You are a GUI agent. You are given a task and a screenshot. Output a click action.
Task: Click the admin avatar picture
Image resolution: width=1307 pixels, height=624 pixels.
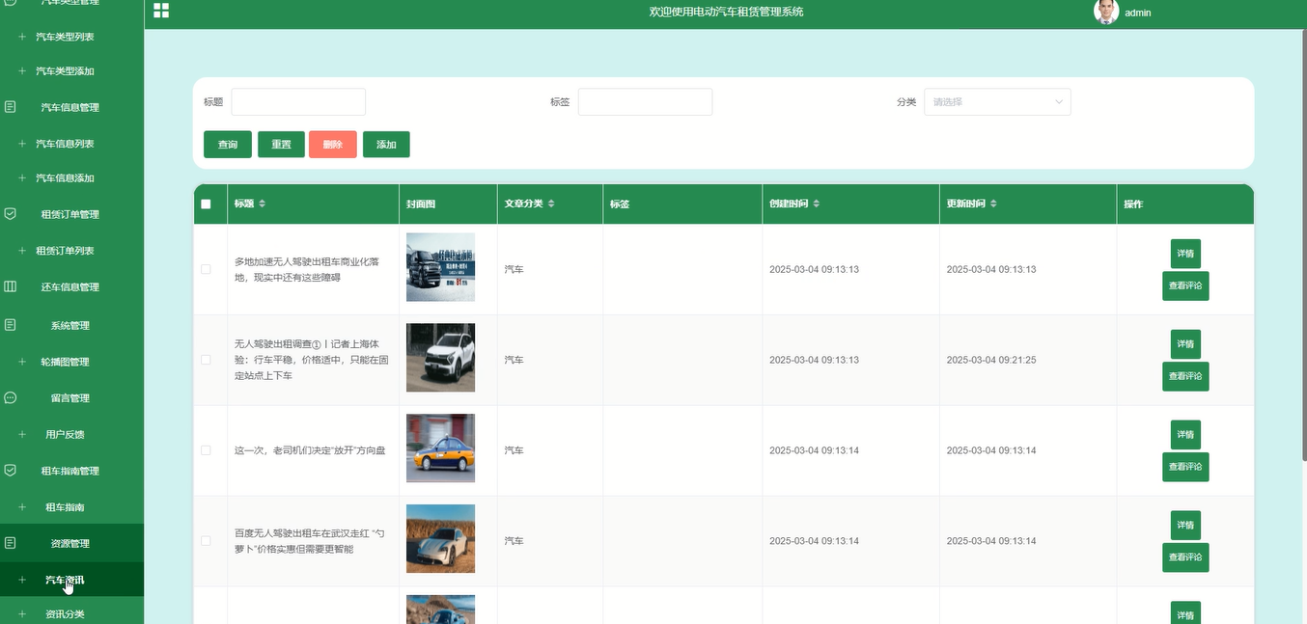pos(1105,12)
